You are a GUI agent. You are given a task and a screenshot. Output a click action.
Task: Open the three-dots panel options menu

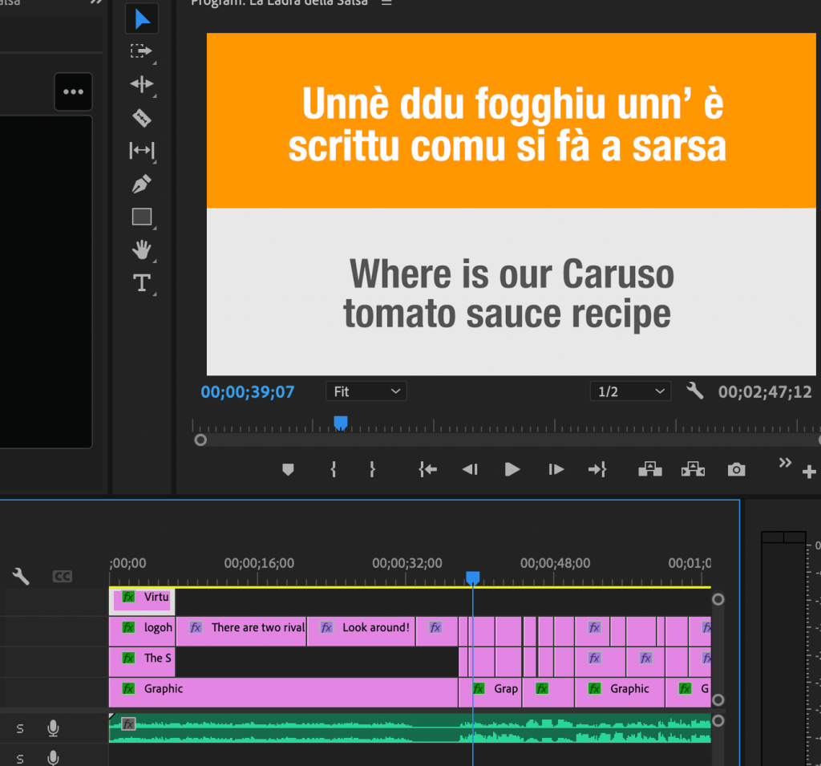73,91
